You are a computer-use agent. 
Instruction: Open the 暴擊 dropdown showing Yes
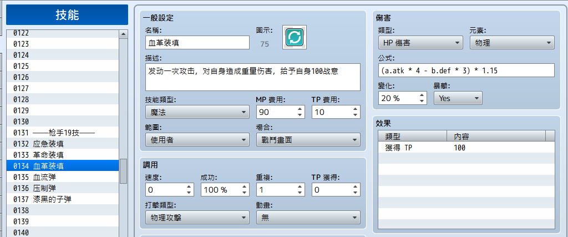tap(458, 98)
